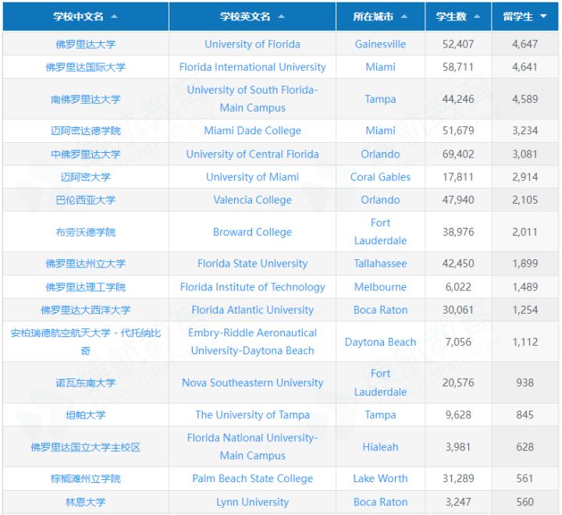Open the 佛罗里达州立大学 link
The image size is (562, 515).
point(86,264)
